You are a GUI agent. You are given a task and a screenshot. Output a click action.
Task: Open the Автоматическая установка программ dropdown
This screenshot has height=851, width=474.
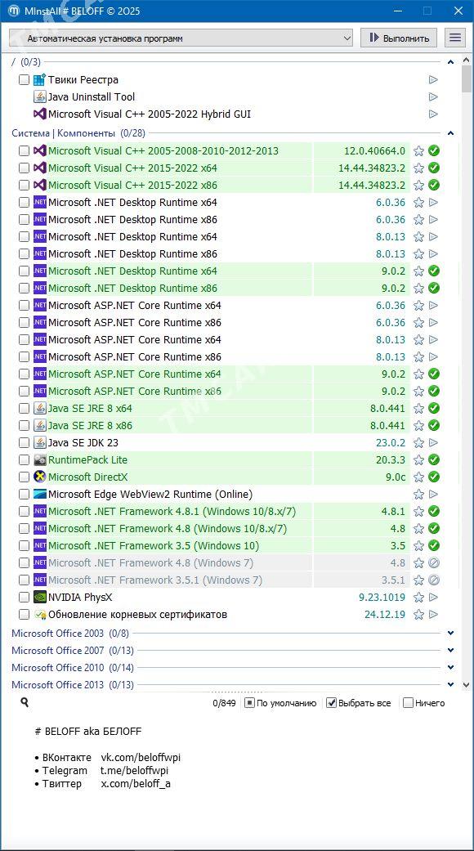point(181,38)
